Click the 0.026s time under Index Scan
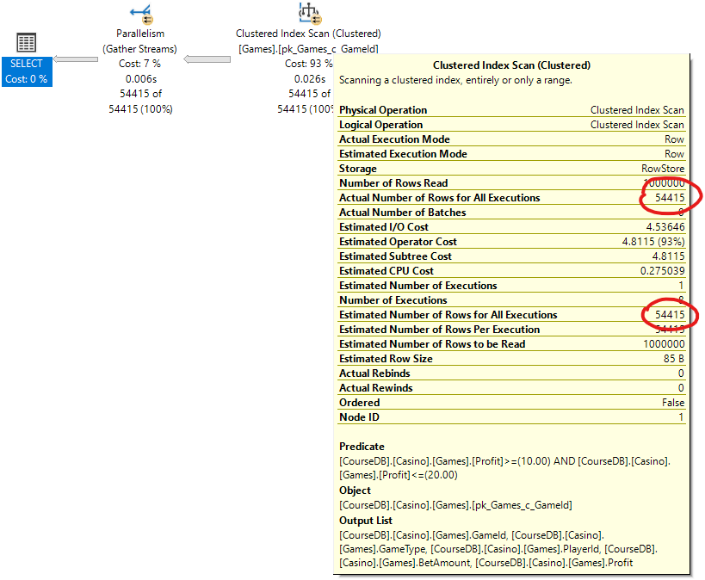The width and height of the screenshot is (705, 580). coord(310,78)
